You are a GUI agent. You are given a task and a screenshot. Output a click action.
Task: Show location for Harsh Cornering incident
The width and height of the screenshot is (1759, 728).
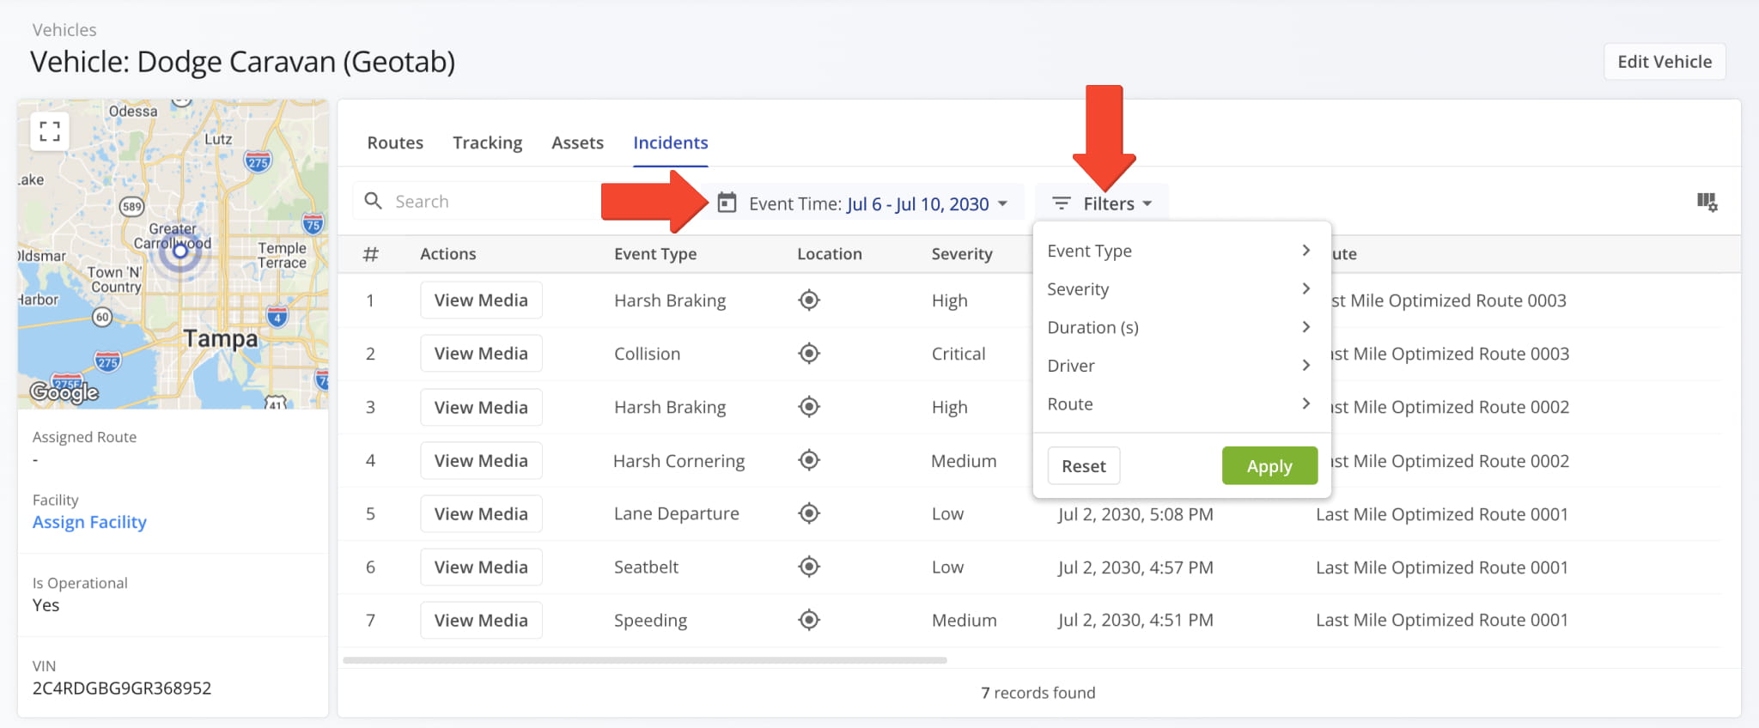(x=809, y=460)
